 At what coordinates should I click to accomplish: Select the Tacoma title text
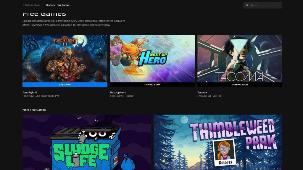202,93
